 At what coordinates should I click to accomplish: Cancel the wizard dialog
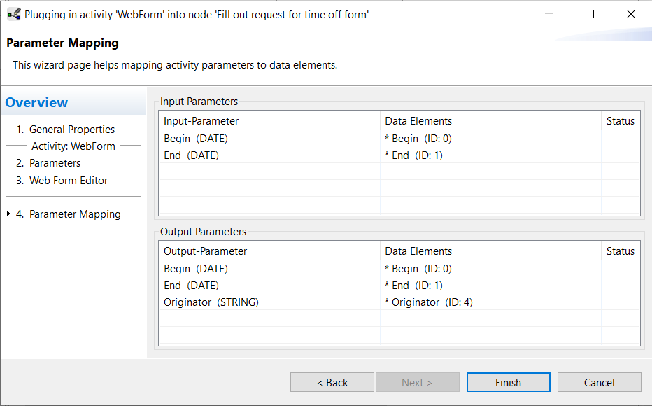coord(600,382)
